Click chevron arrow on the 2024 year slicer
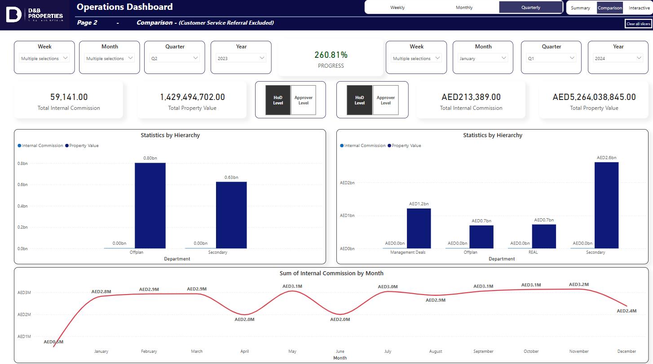This screenshot has width=653, height=364. click(639, 58)
